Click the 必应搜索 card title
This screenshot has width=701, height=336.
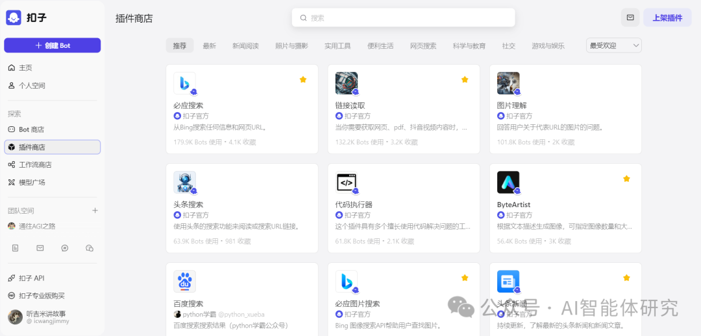(188, 106)
